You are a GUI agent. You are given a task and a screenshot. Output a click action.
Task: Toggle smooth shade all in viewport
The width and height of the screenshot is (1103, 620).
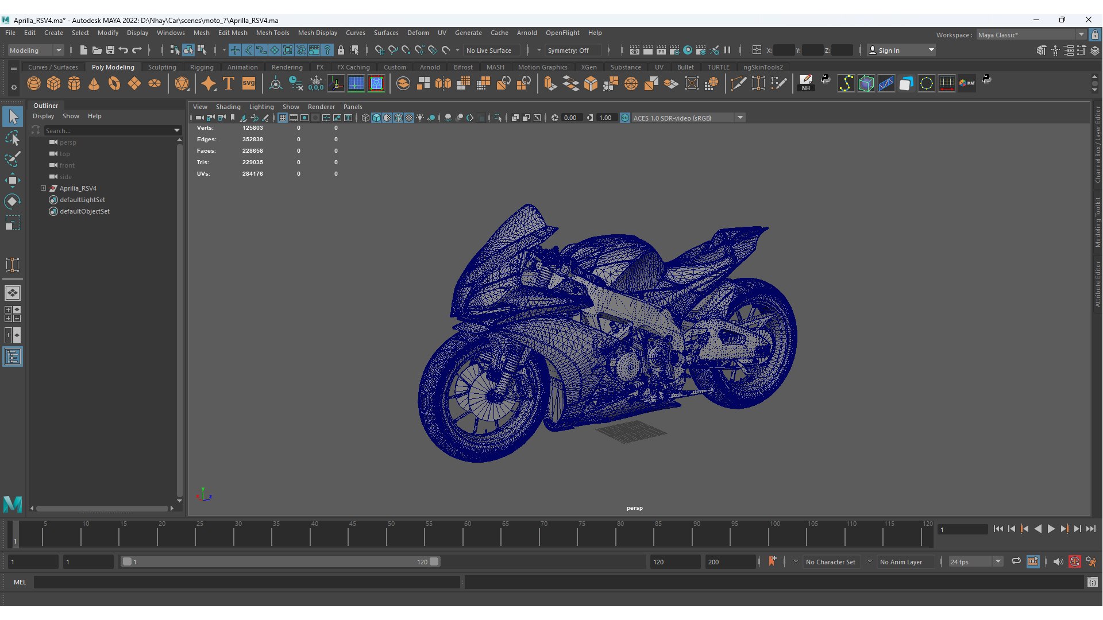(376, 118)
